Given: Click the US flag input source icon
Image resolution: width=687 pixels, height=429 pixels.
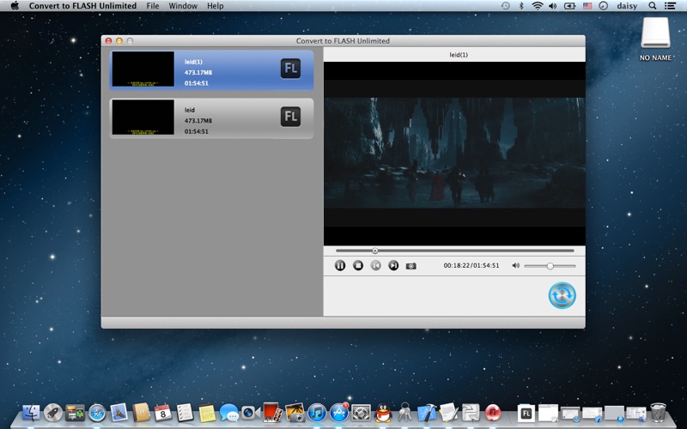Looking at the screenshot, I should click(587, 6).
